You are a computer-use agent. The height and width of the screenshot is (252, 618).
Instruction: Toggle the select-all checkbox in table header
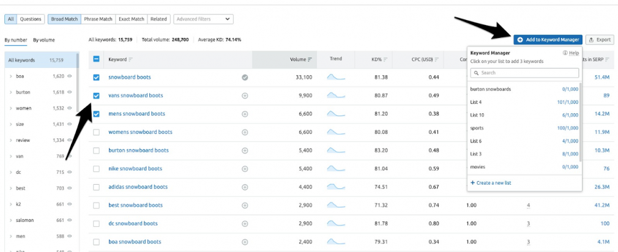pyautogui.click(x=96, y=59)
